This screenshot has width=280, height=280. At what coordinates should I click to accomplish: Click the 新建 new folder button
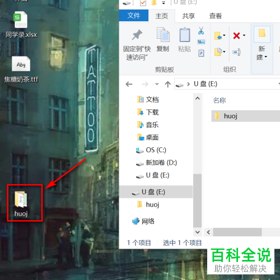(x=262, y=43)
